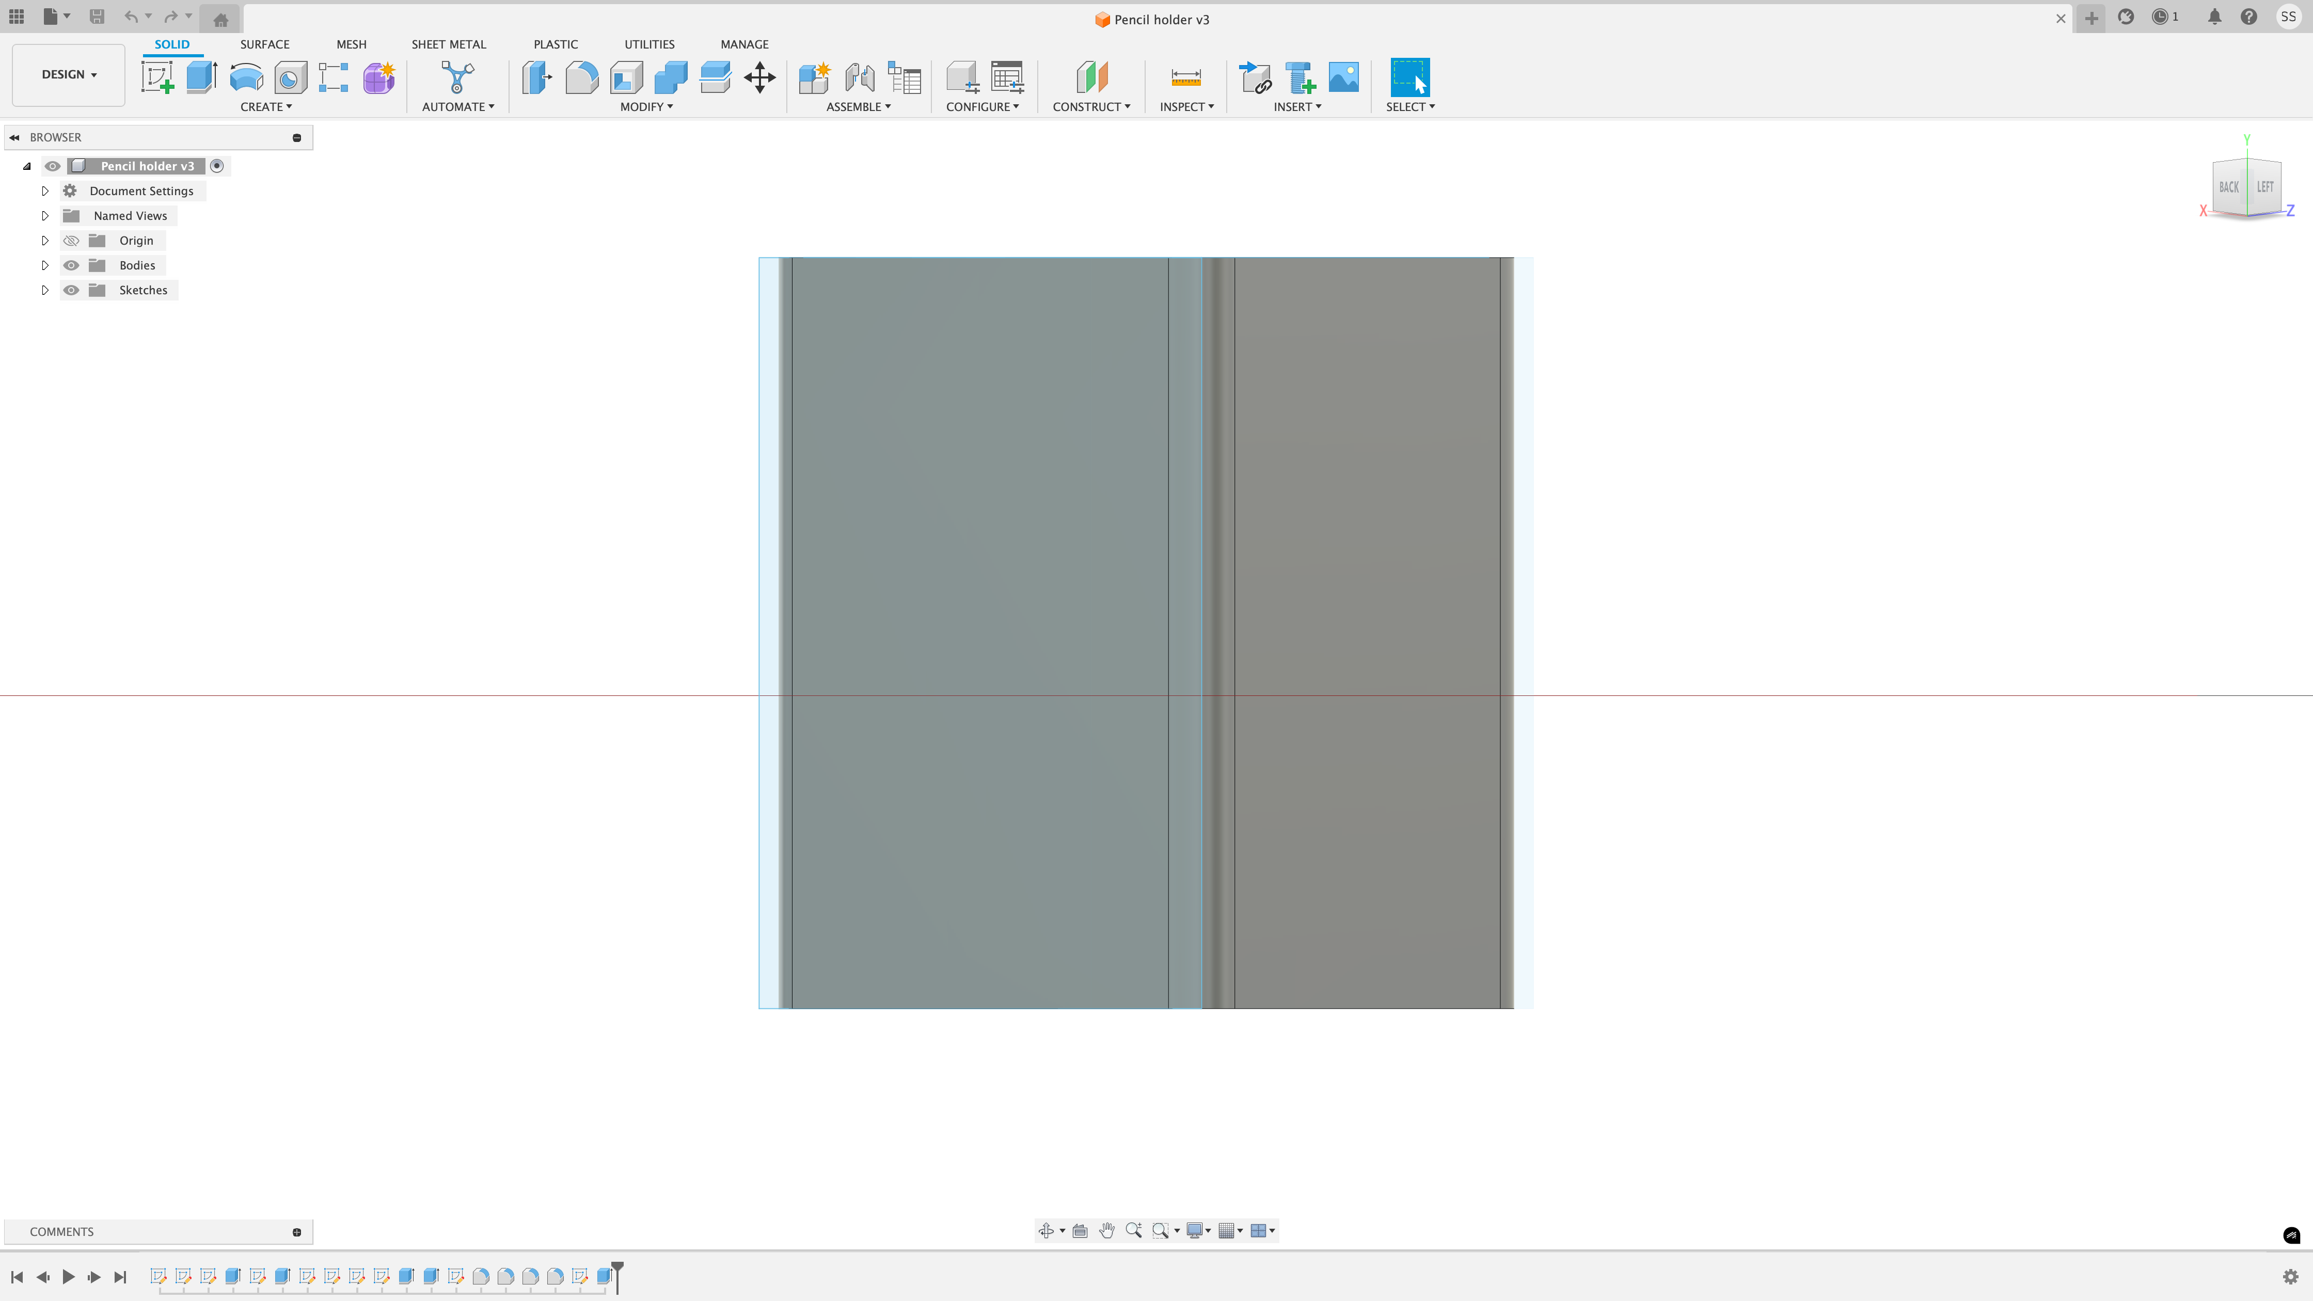Expand the Document Settings node
2313x1301 pixels.
point(45,191)
